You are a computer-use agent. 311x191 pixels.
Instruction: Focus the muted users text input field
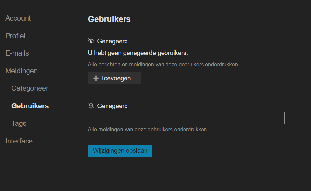click(186, 118)
